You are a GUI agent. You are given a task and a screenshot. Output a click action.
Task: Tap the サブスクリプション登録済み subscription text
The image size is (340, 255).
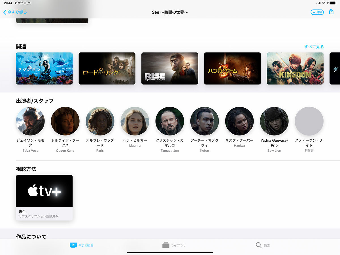pyautogui.click(x=39, y=216)
